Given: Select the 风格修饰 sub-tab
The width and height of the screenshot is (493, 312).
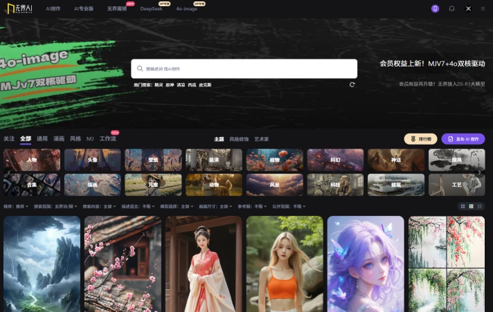Looking at the screenshot, I should pos(239,139).
